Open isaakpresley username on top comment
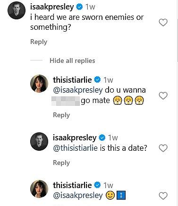178x206 pixels. pos(52,7)
